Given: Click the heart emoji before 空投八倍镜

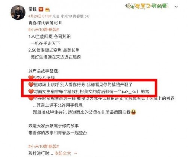Looking at the screenshot, I should pyautogui.click(x=31, y=78).
